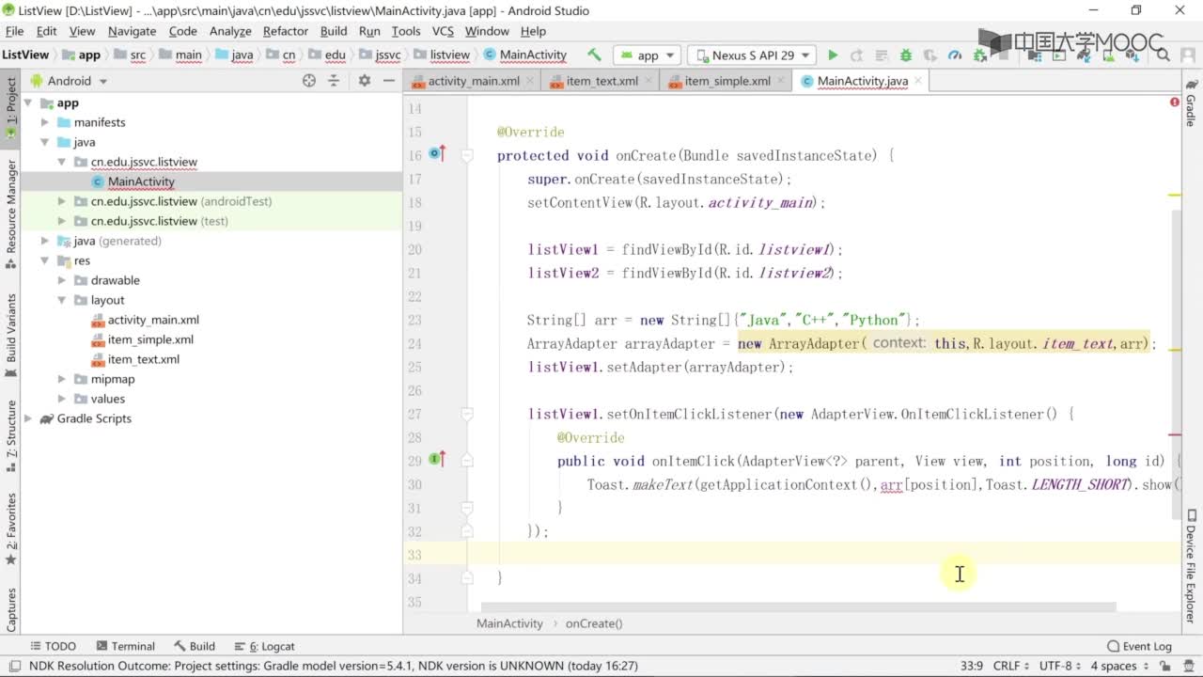Open the Build tool window at bottom
The height and width of the screenshot is (677, 1203).
pos(195,646)
